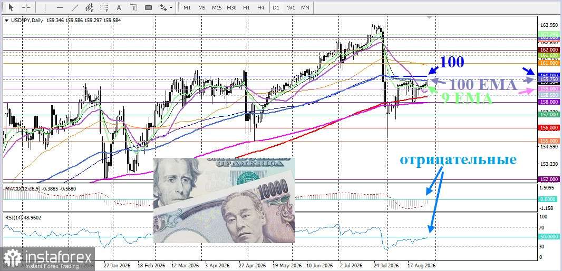Click the 162.000 dark red price label
The width and height of the screenshot is (562, 271).
549,49
